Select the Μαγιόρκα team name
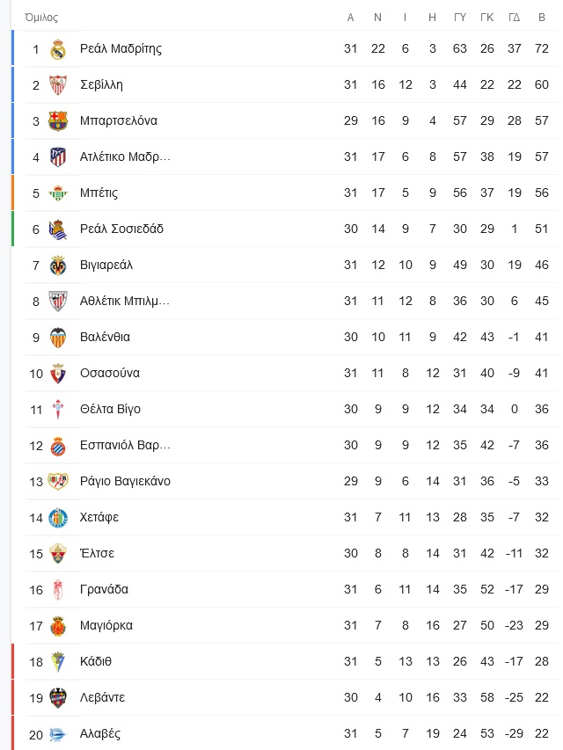The image size is (563, 750). 106,625
